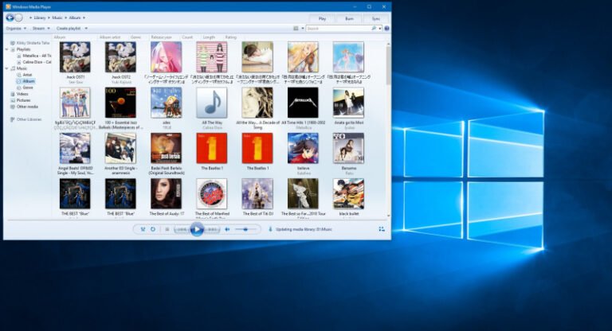The height and width of the screenshot is (331, 612).
Task: Open Videos in the navigation pane
Action: (x=22, y=94)
